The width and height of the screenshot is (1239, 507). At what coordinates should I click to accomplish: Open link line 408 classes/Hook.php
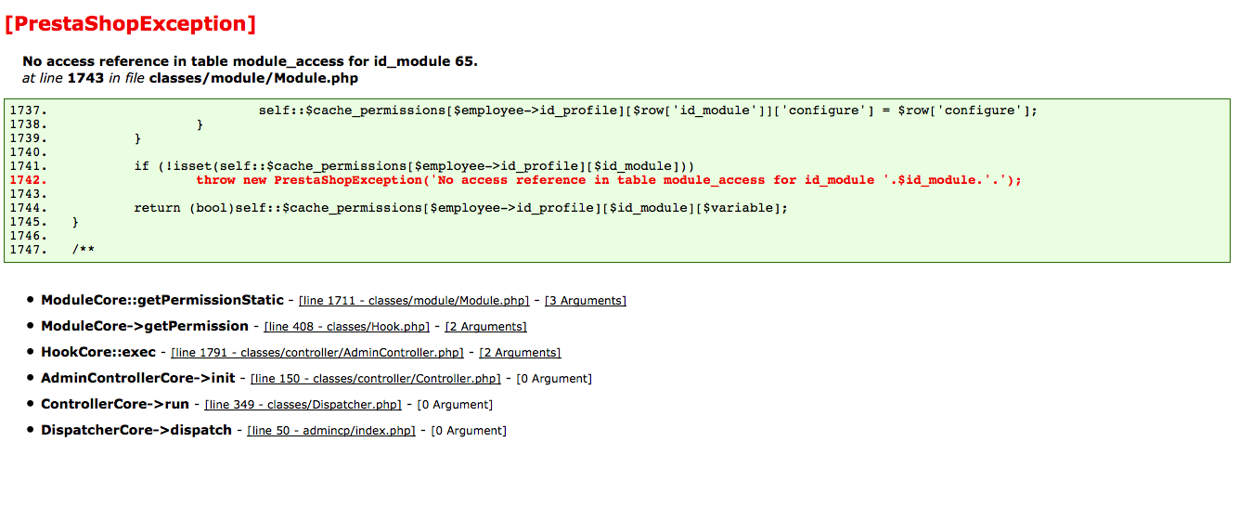click(x=347, y=327)
